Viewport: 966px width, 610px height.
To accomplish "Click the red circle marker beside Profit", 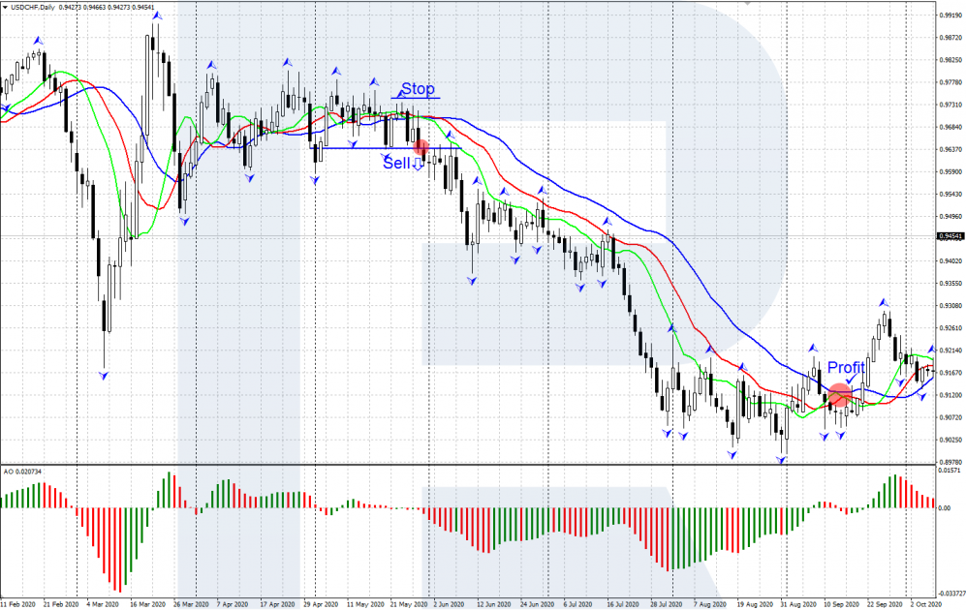I will [839, 394].
